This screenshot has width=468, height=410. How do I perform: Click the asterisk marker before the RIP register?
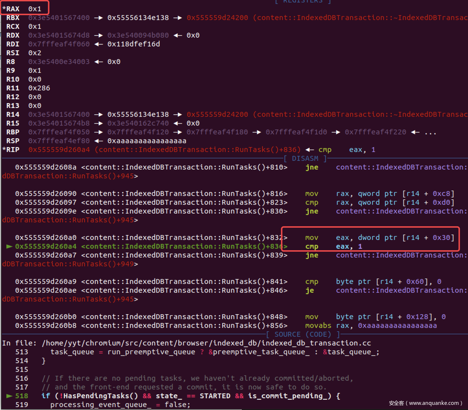tap(4, 150)
